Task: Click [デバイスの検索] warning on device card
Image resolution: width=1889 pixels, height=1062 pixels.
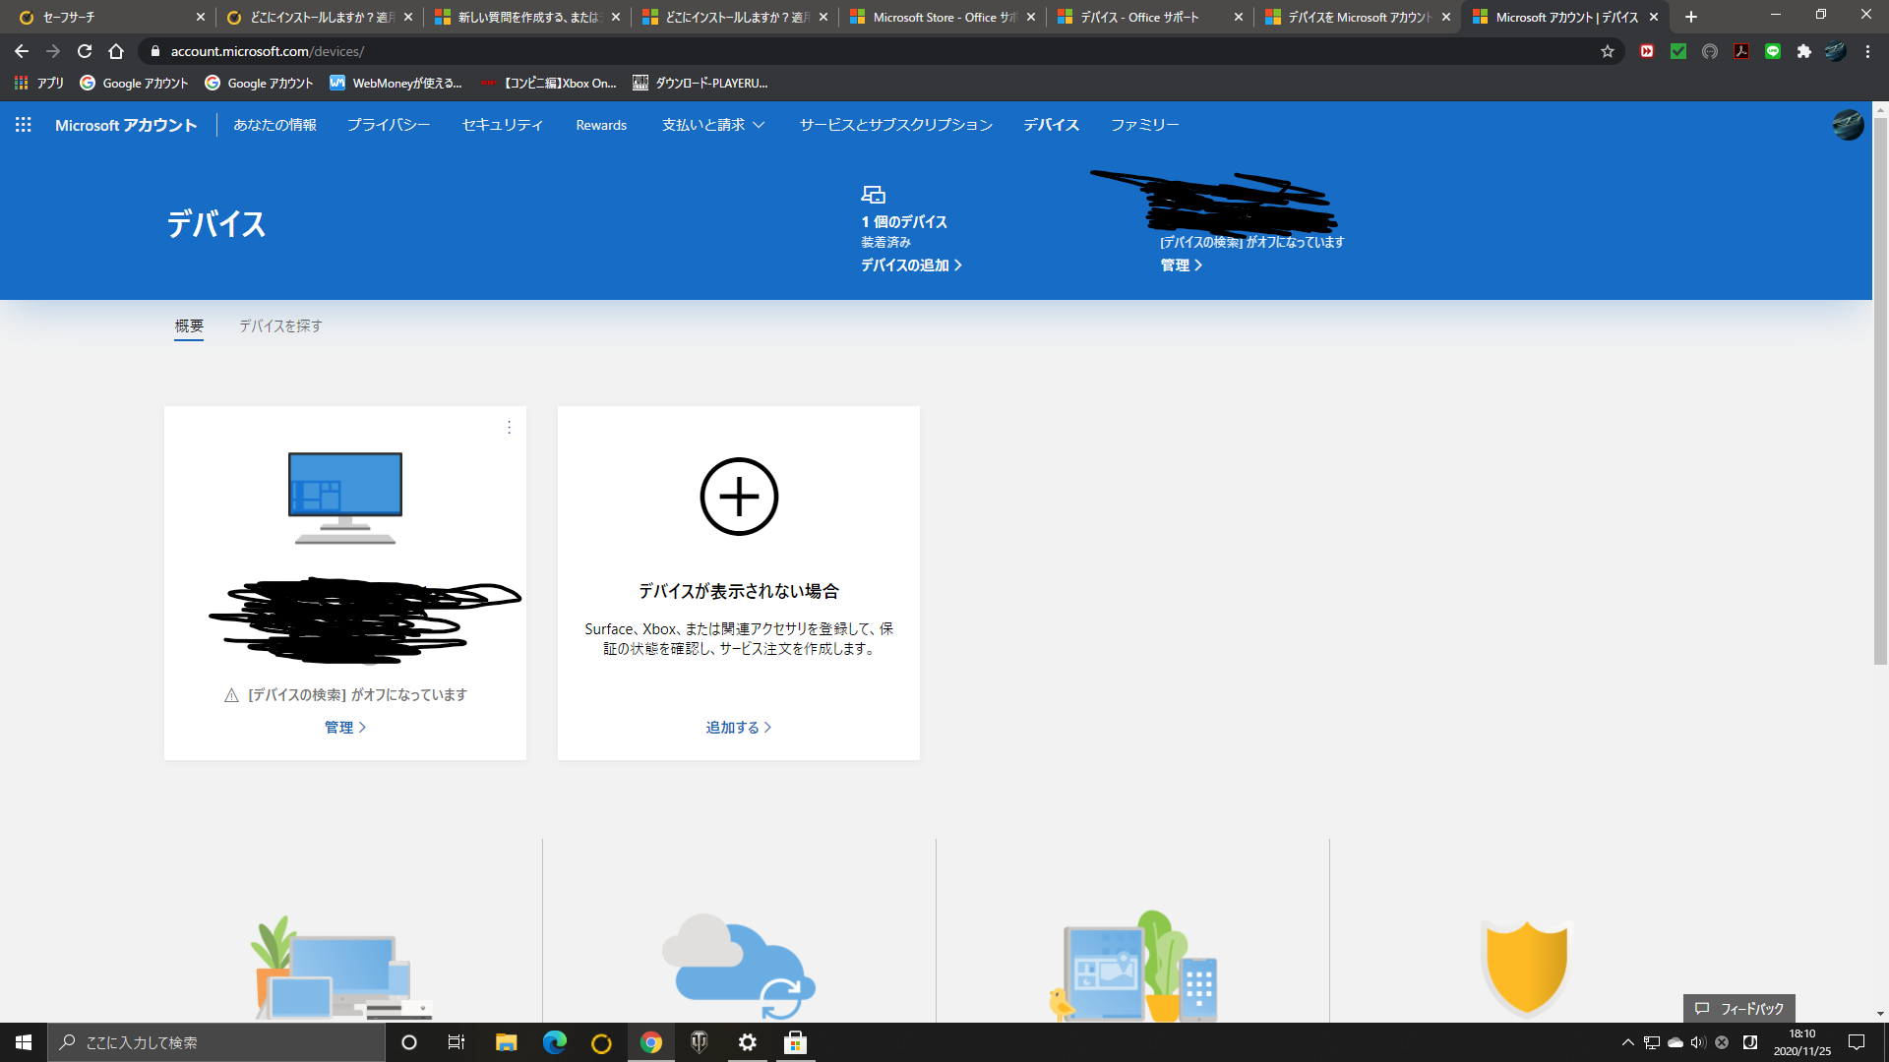Action: [345, 695]
